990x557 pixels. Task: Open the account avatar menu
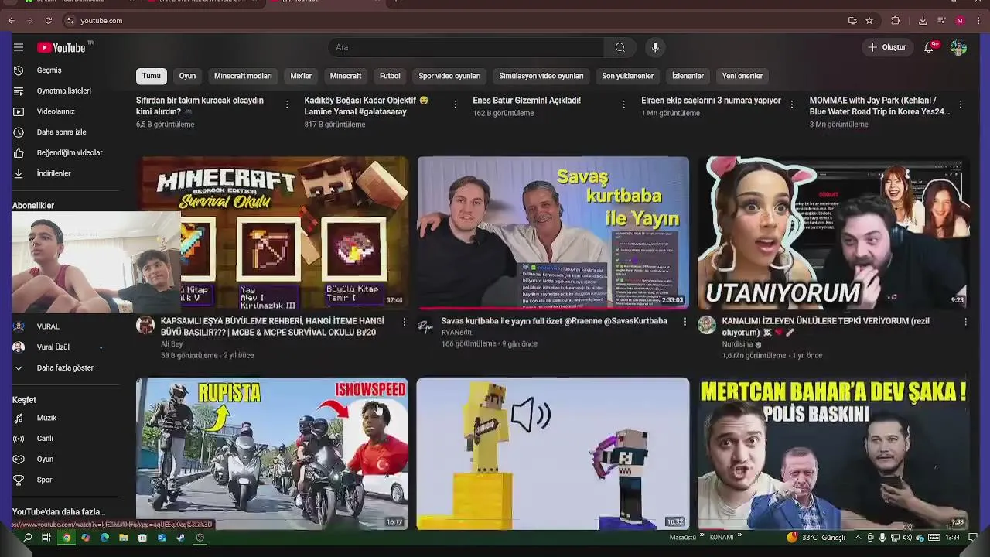click(x=959, y=47)
